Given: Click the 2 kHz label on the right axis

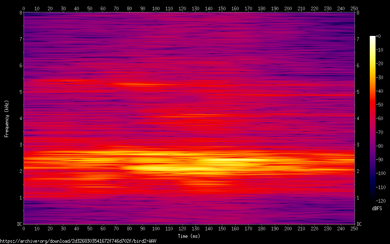Looking at the screenshot, I should pyautogui.click(x=358, y=171).
